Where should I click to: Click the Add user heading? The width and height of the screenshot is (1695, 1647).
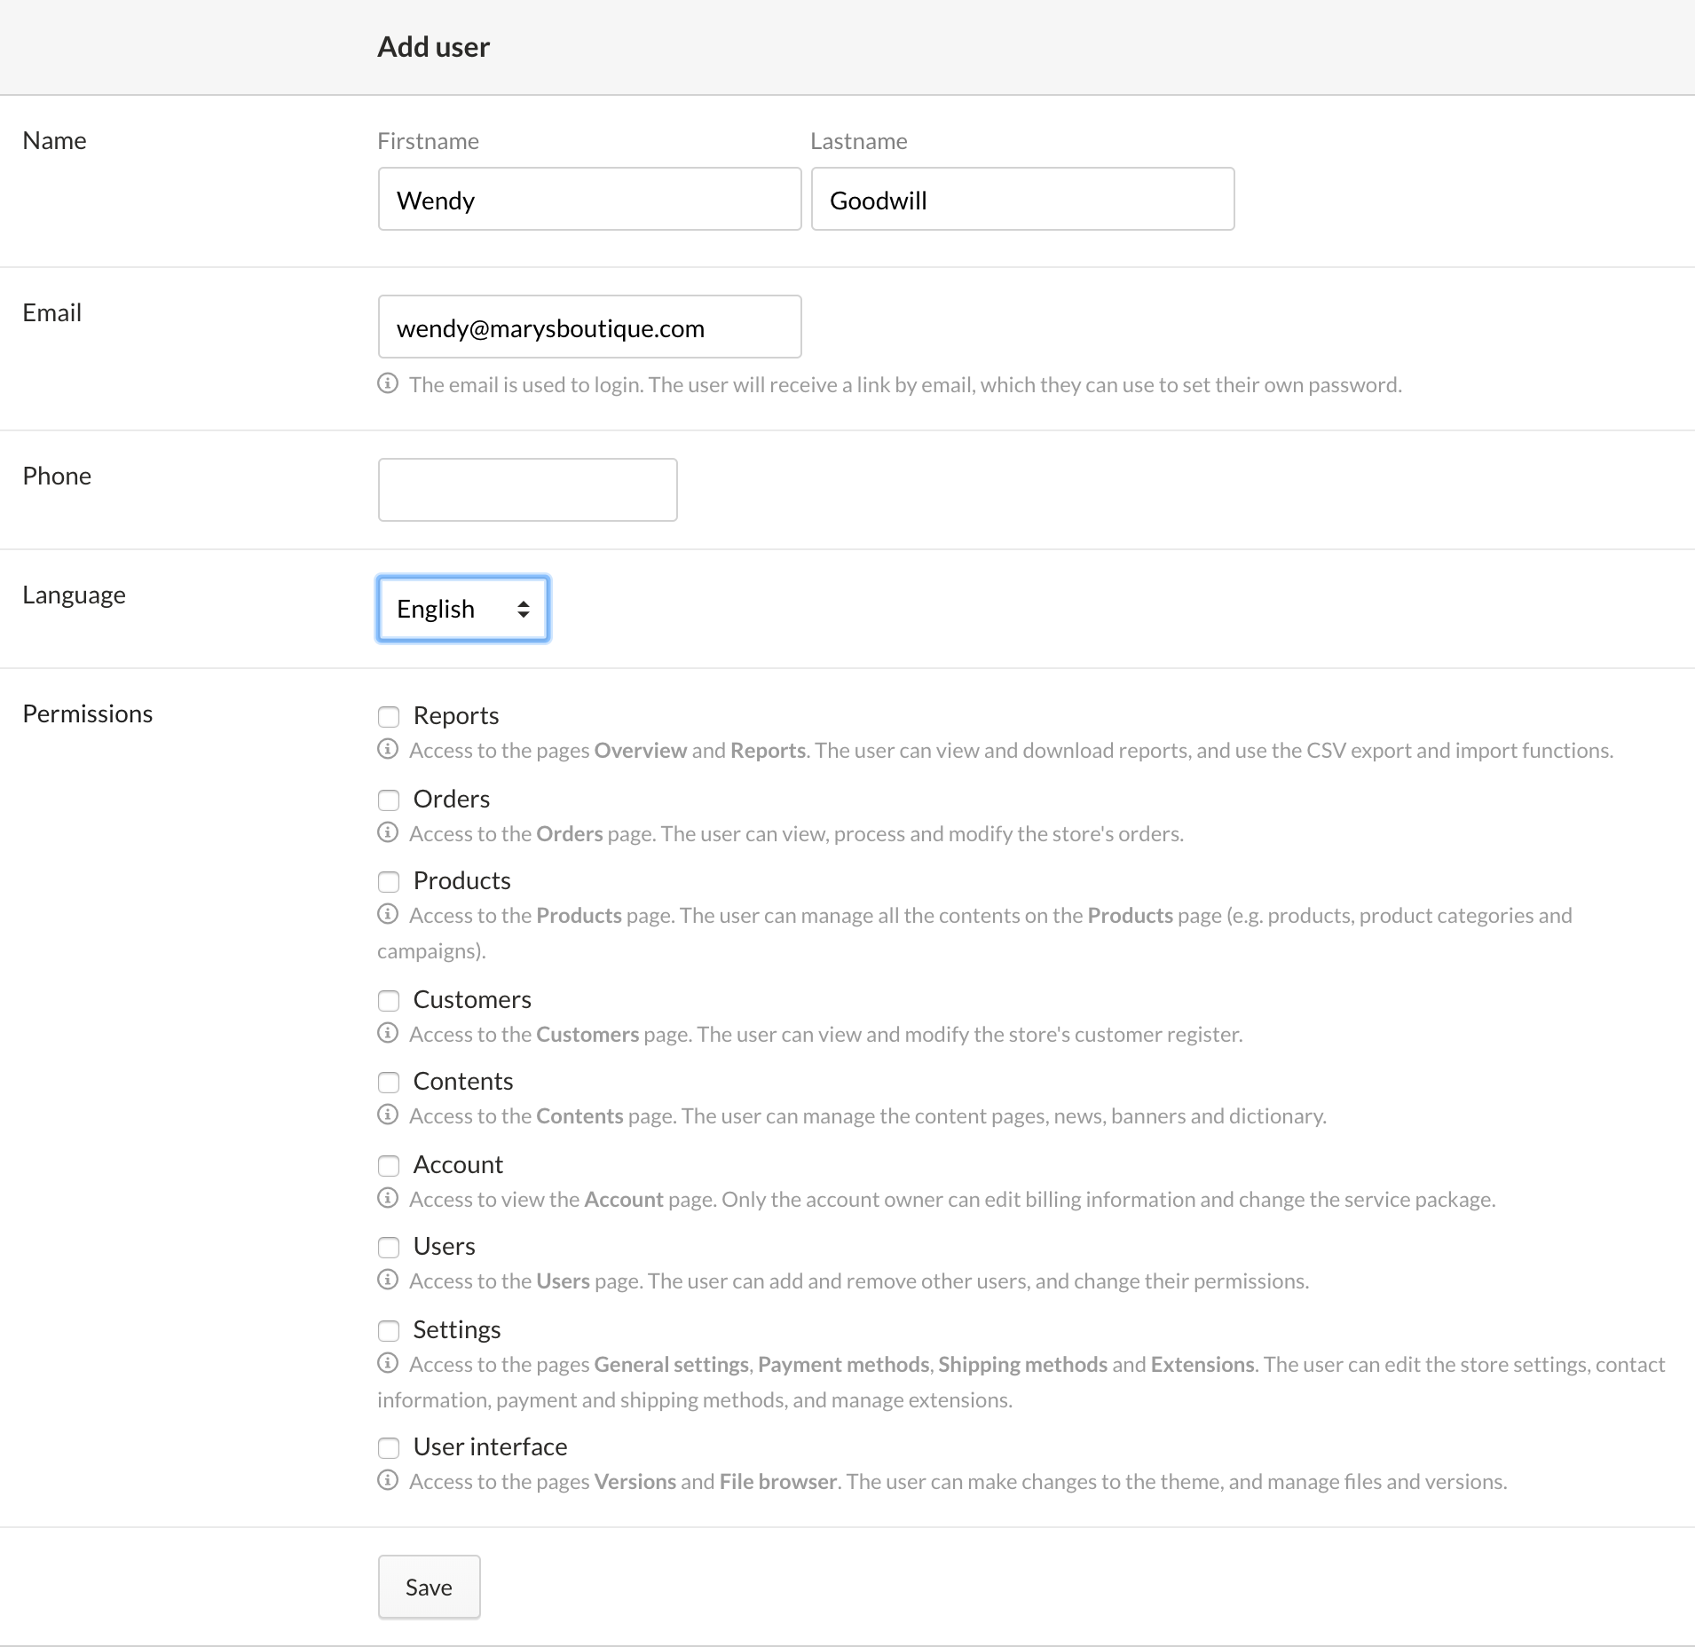(x=434, y=46)
